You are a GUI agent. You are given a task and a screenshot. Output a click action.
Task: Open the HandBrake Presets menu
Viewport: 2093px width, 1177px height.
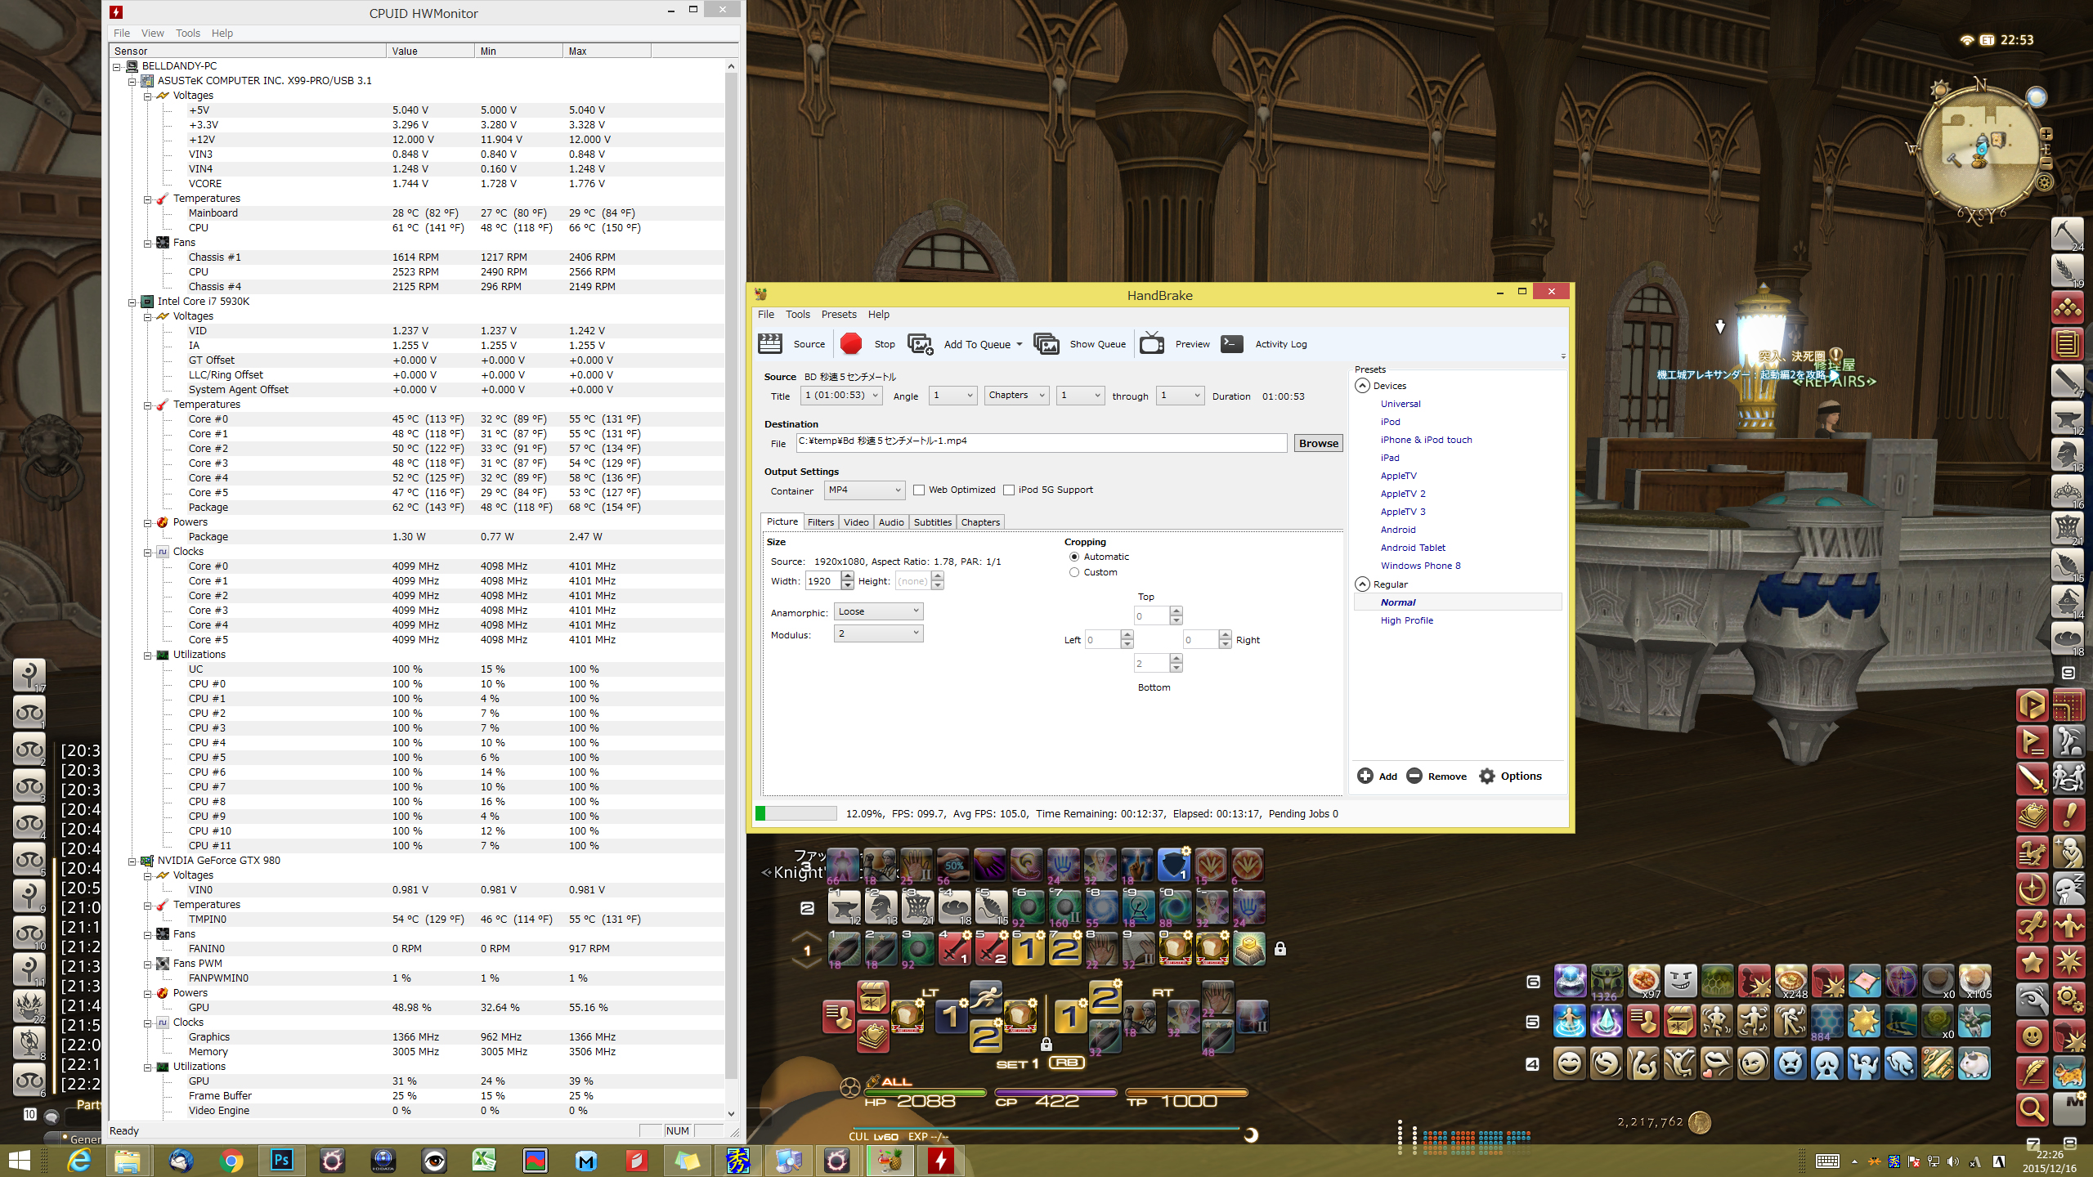(838, 315)
